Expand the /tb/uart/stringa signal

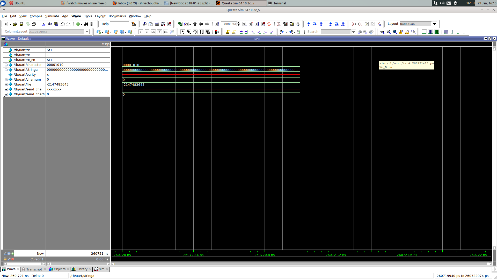coord(6,69)
